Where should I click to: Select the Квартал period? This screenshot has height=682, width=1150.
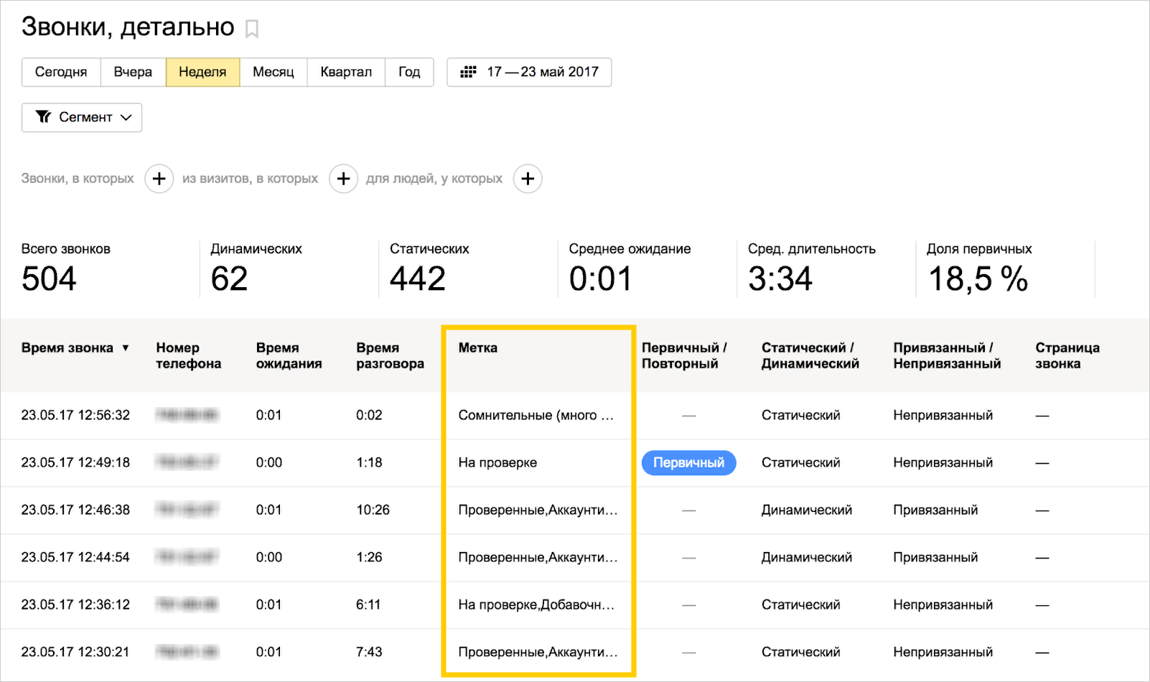click(346, 72)
